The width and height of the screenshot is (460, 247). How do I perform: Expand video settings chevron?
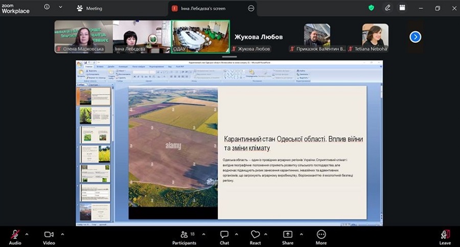point(62,234)
